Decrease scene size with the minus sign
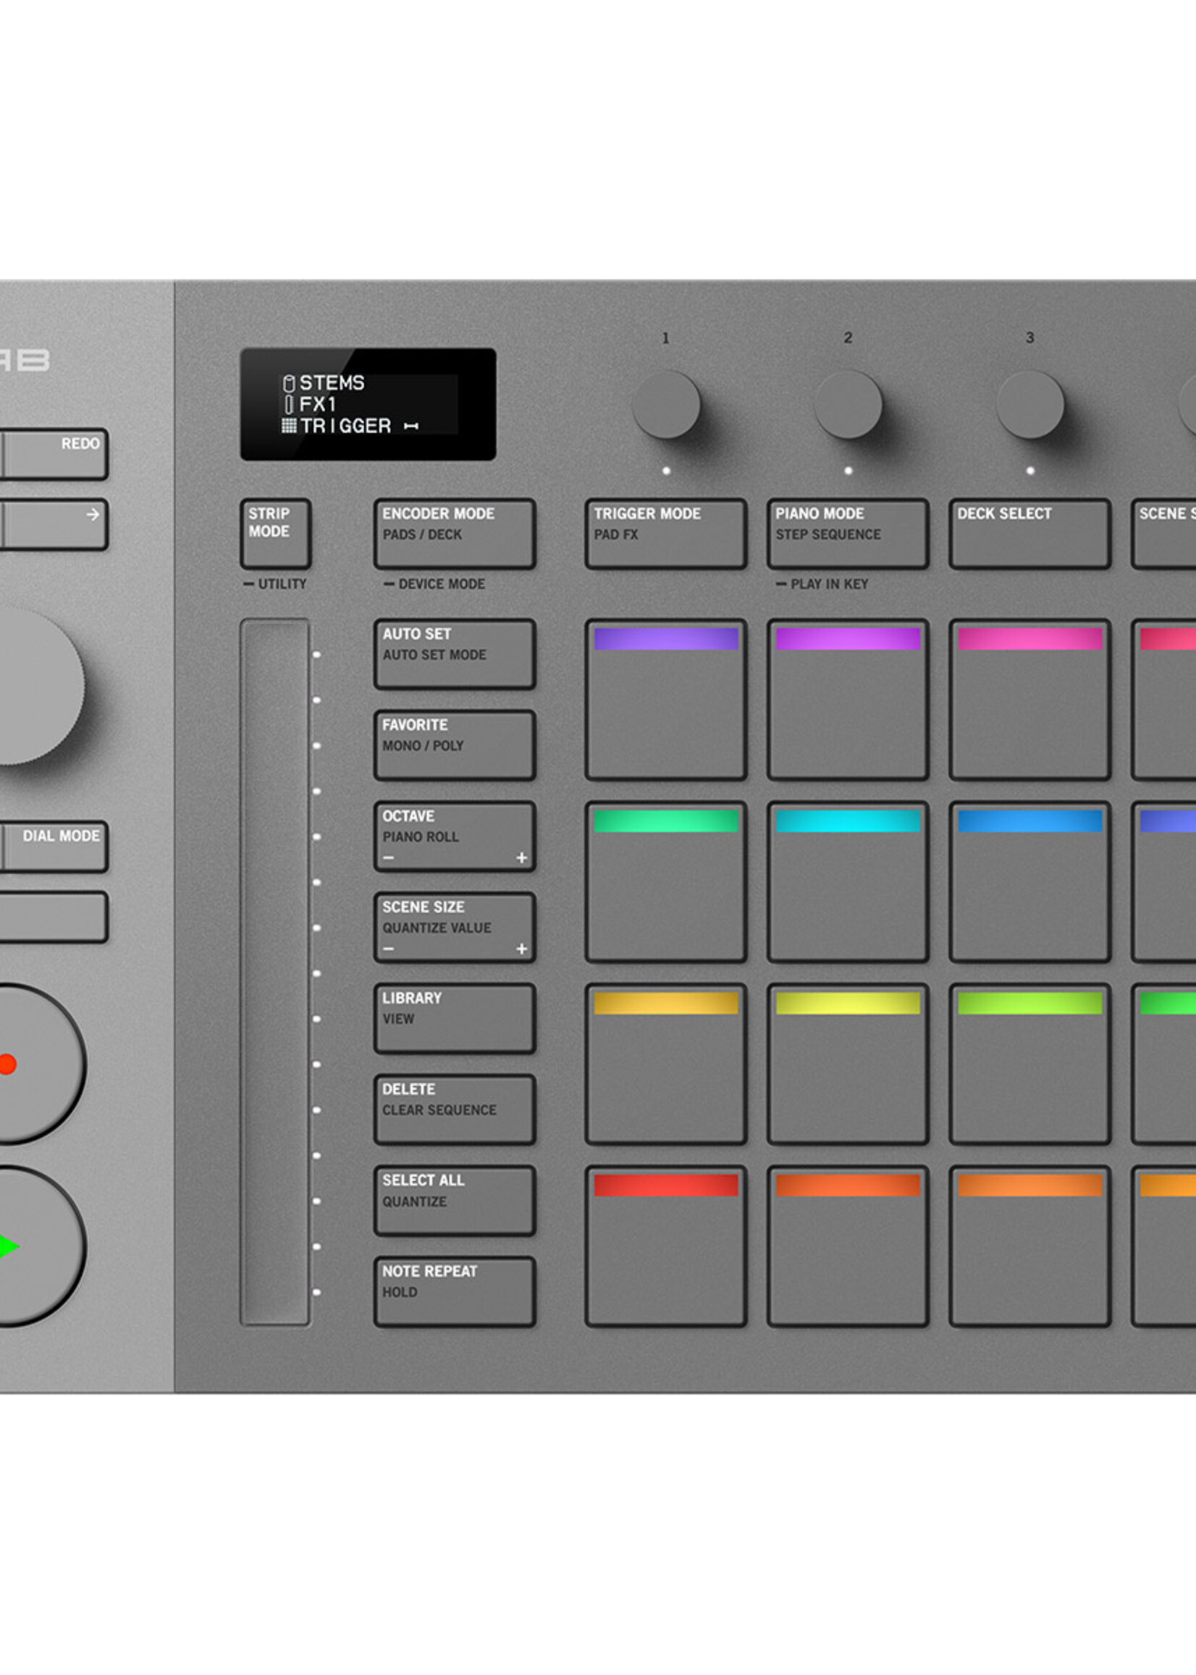This screenshot has height=1675, width=1196. pos(389,949)
